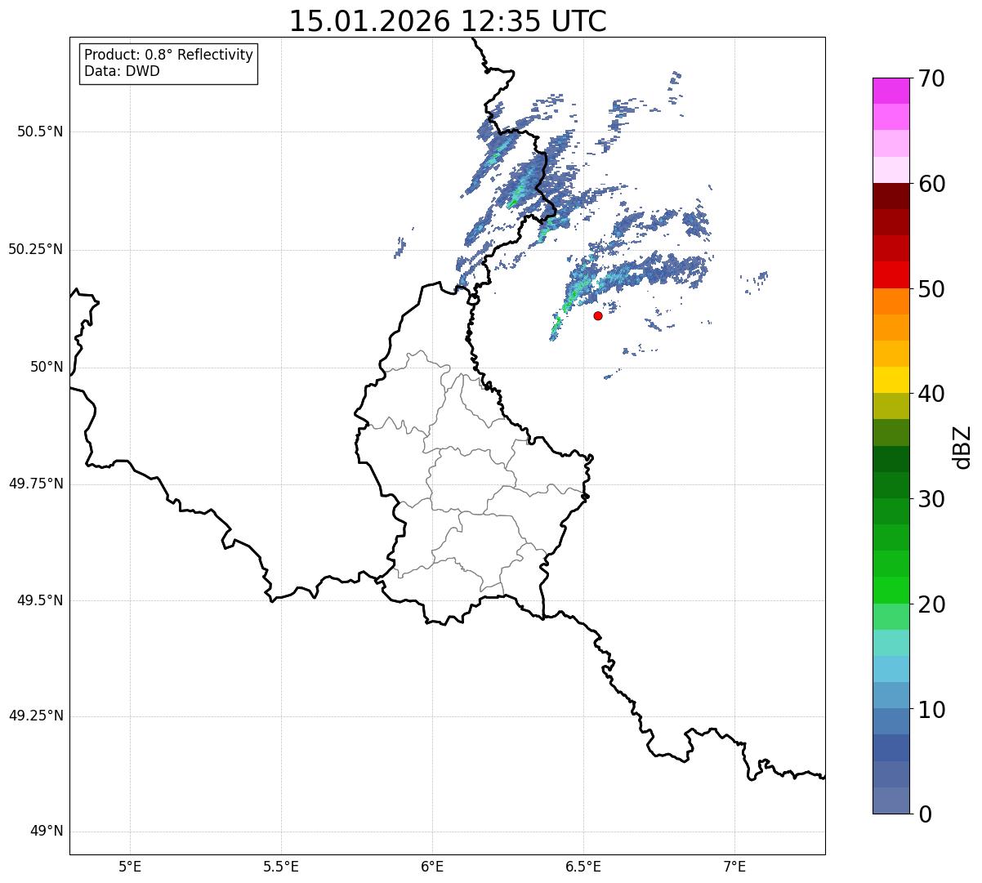Viewport: 982px width, 883px height.
Task: Click the latitude label 49.5°N
Action: click(x=41, y=600)
